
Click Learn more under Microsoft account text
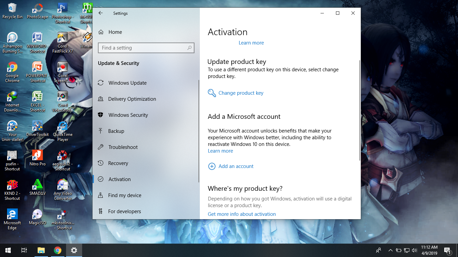(220, 151)
